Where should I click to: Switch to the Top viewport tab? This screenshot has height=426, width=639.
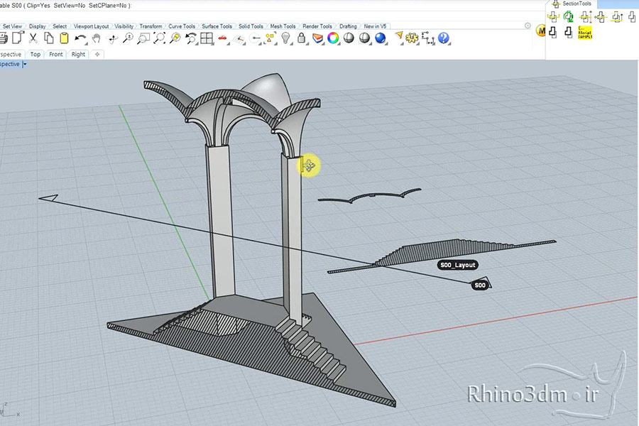pos(35,54)
